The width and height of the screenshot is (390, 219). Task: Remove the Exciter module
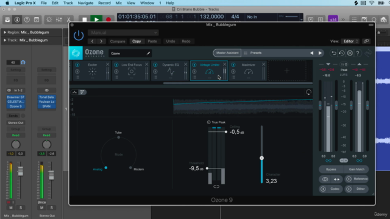[107, 64]
